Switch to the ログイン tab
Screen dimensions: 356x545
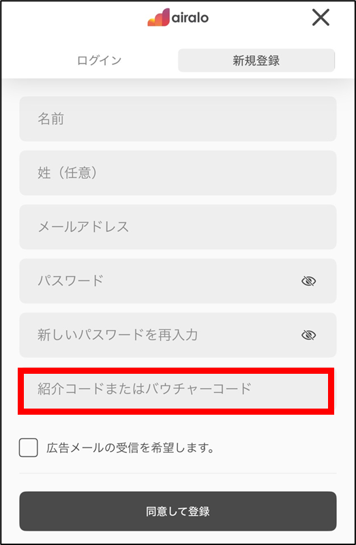tap(99, 61)
